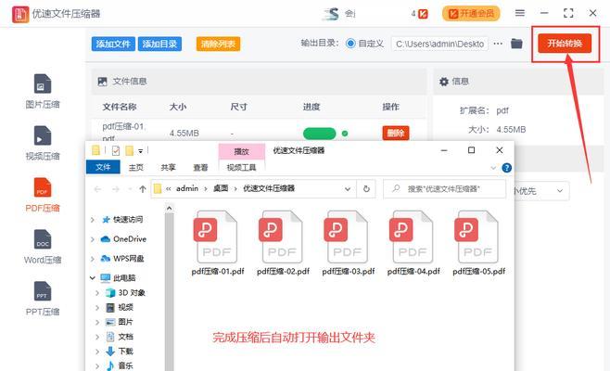Collapse the 此电脑 tree node

[93, 278]
